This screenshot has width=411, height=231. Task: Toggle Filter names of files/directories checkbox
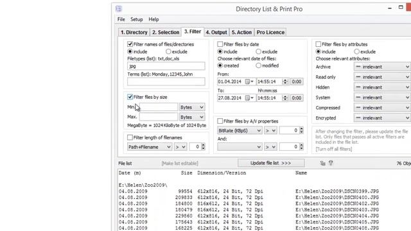[130, 44]
